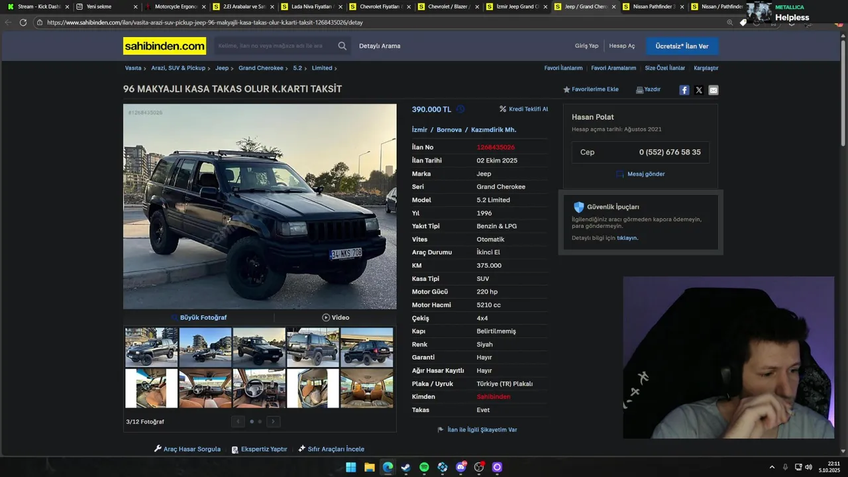Click the Giriş Yap link
Viewport: 848px width, 477px height.
586,46
